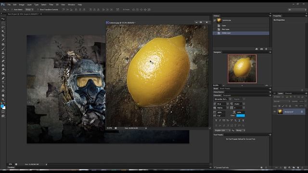The height and width of the screenshot is (173, 308).
Task: Select the Lasso tool
Action: 3,27
